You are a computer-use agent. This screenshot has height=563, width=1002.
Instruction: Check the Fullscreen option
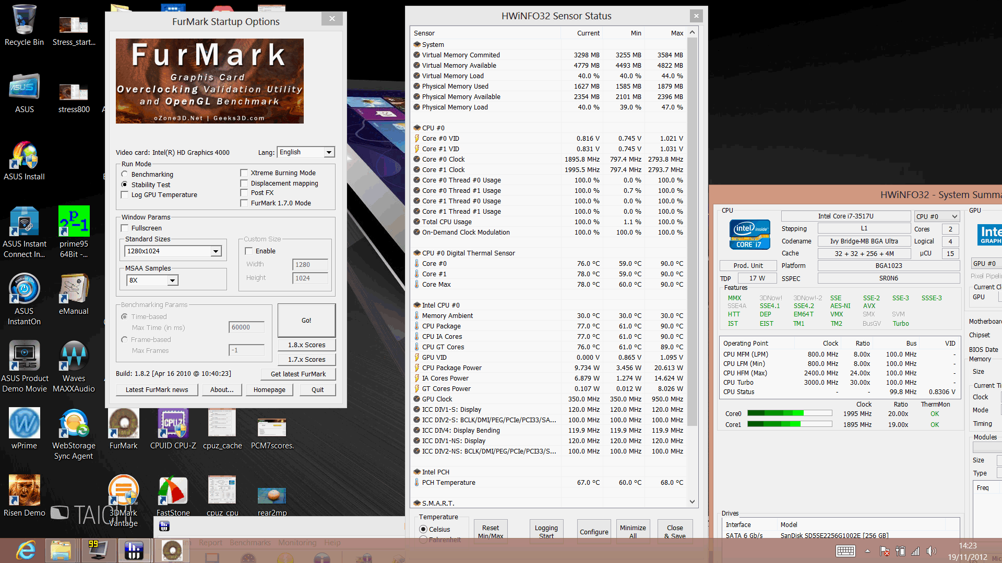pos(125,228)
